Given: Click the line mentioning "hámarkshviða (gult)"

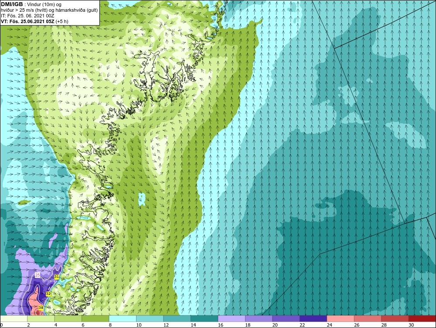Looking at the screenshot, I should [49, 10].
